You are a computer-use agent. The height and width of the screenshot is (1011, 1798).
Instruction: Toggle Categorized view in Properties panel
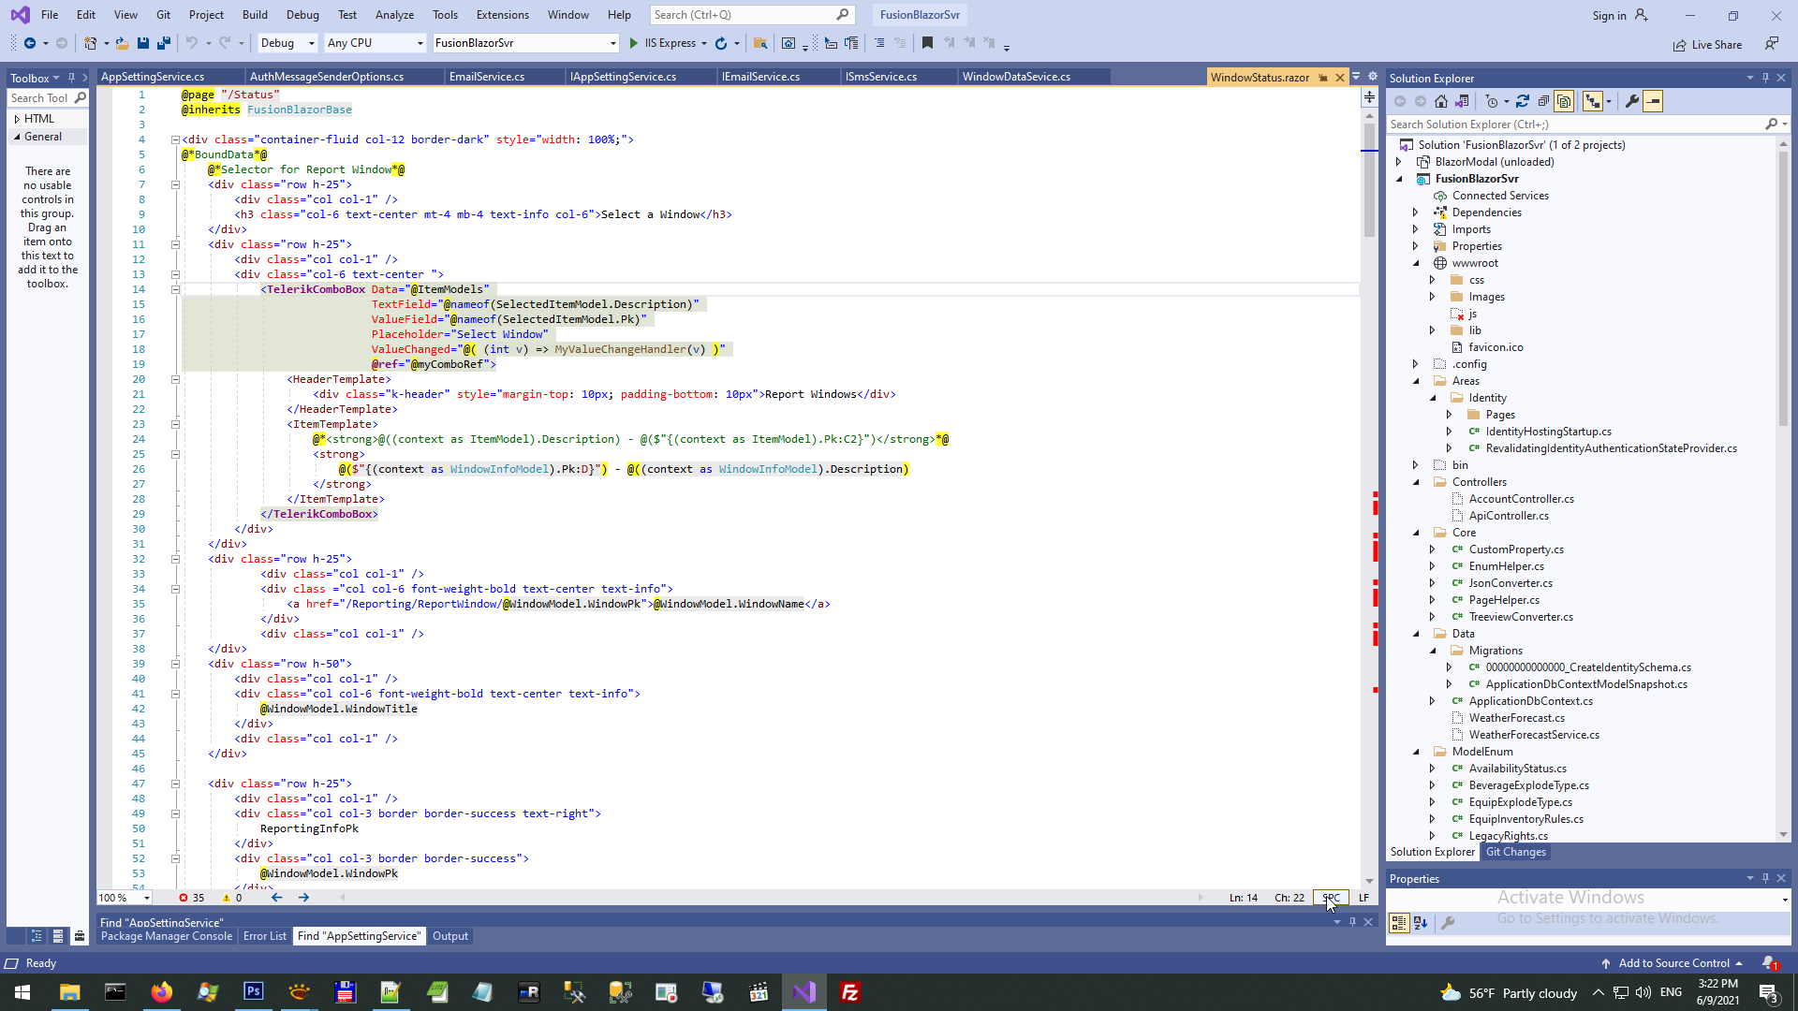click(x=1399, y=923)
